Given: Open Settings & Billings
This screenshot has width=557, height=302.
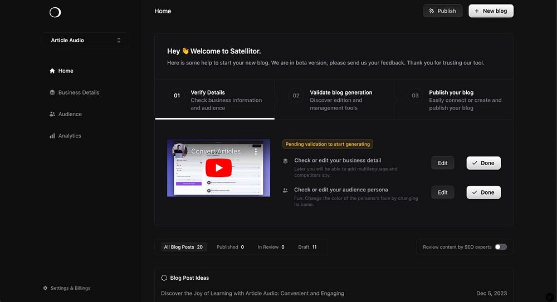Looking at the screenshot, I should pos(67,288).
